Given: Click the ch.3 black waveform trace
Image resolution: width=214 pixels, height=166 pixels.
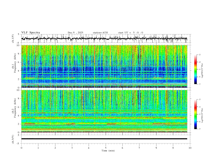Looking at the screenshot, I should [104, 139].
